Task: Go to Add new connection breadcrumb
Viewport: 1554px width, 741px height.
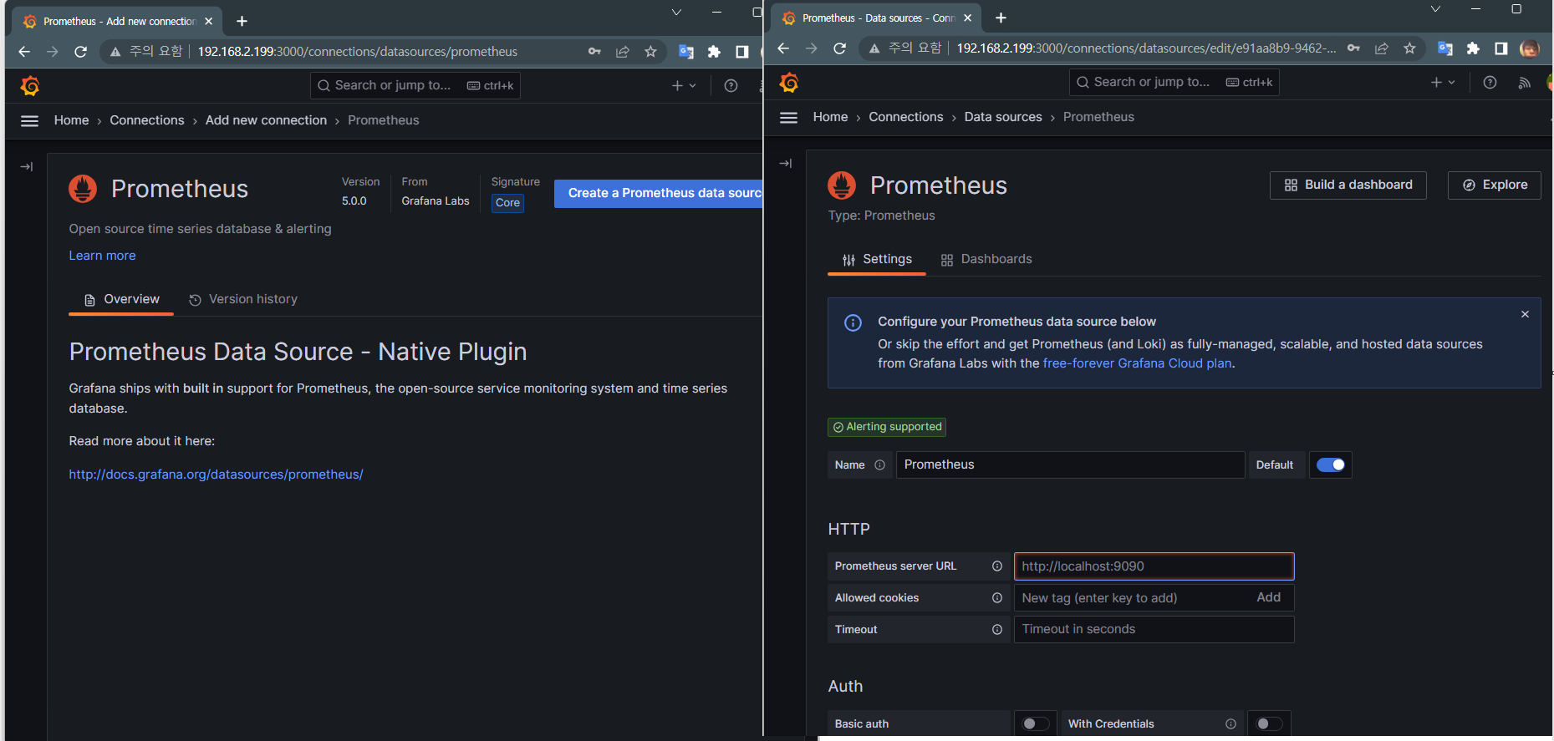Action: pyautogui.click(x=266, y=120)
